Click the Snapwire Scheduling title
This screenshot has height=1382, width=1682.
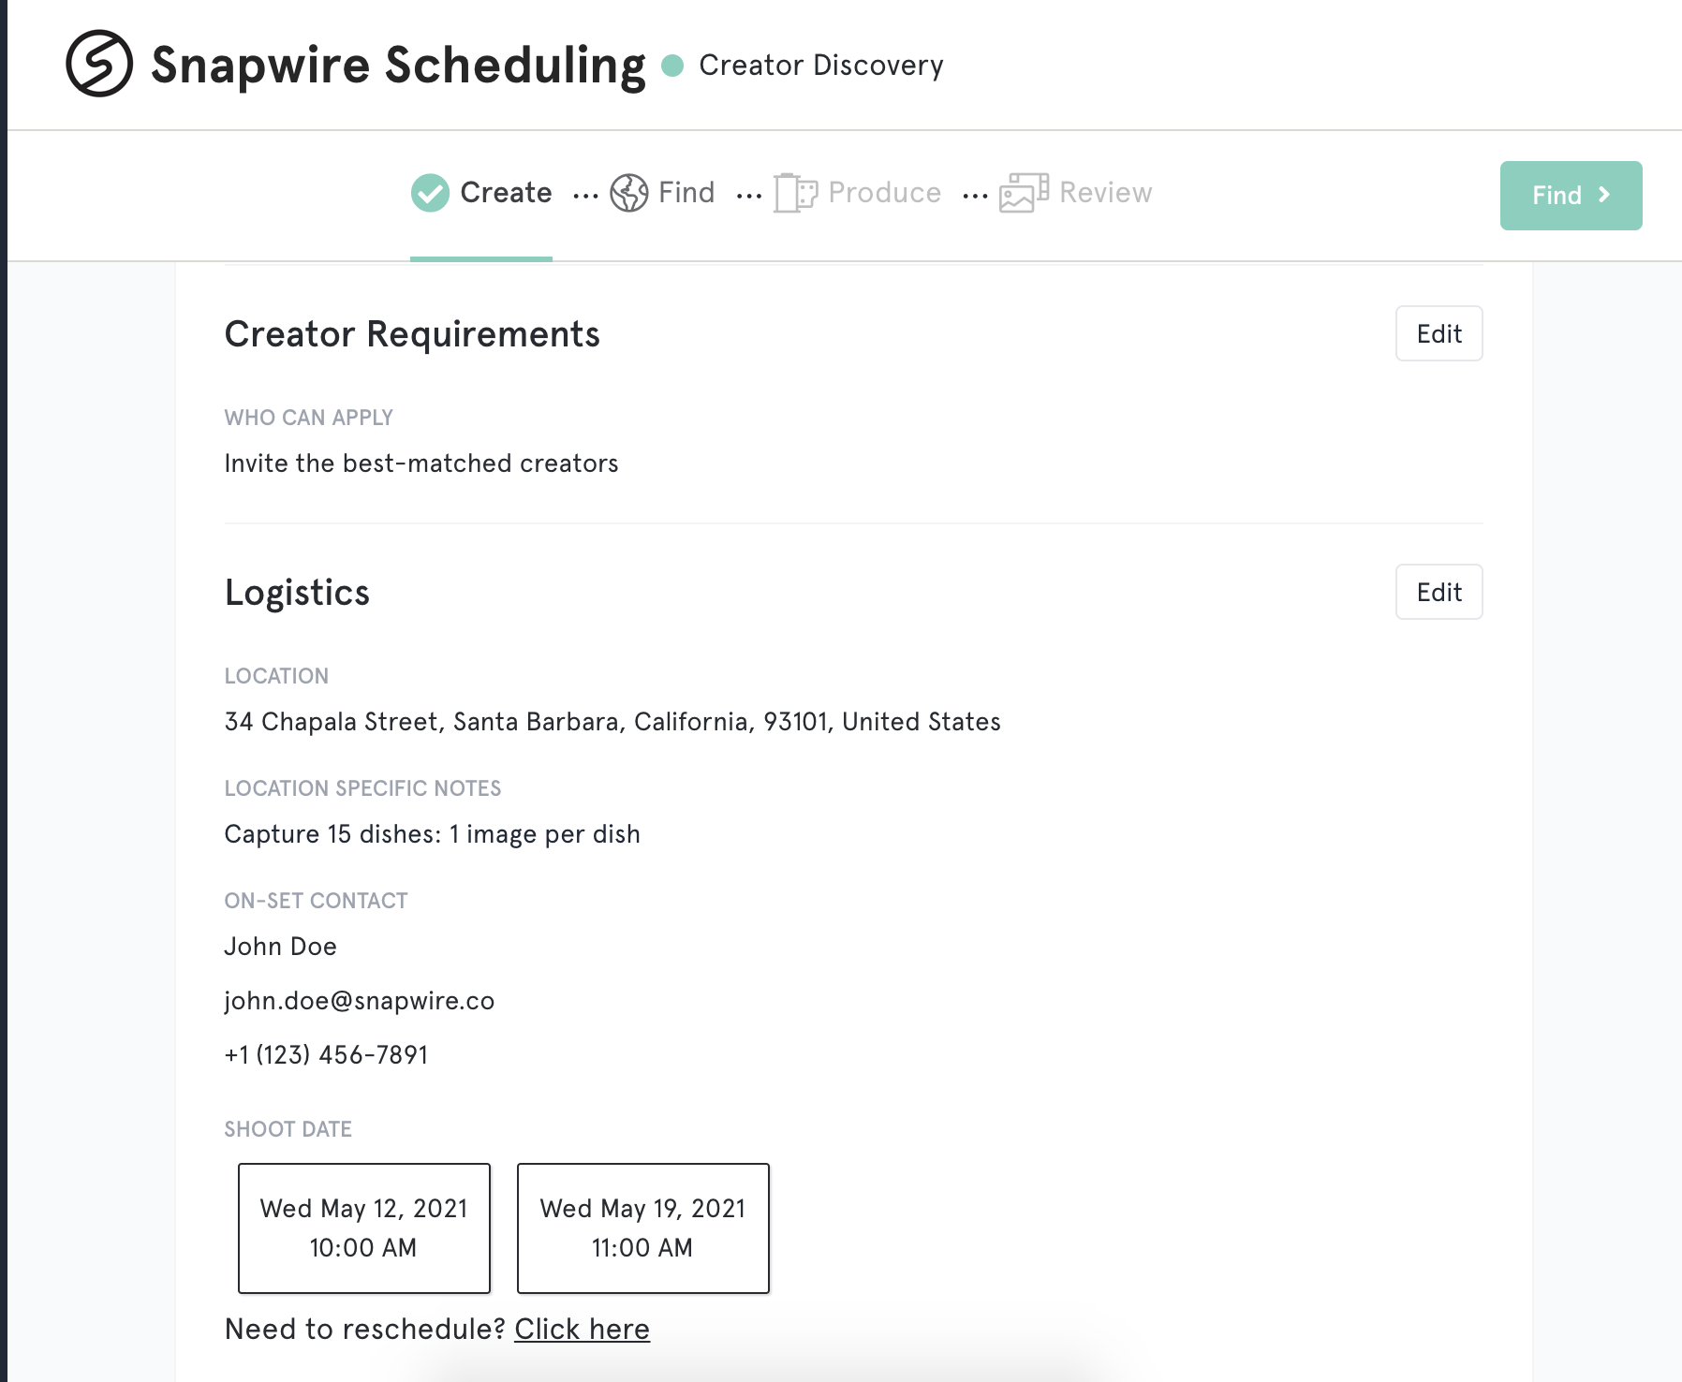pos(398,66)
